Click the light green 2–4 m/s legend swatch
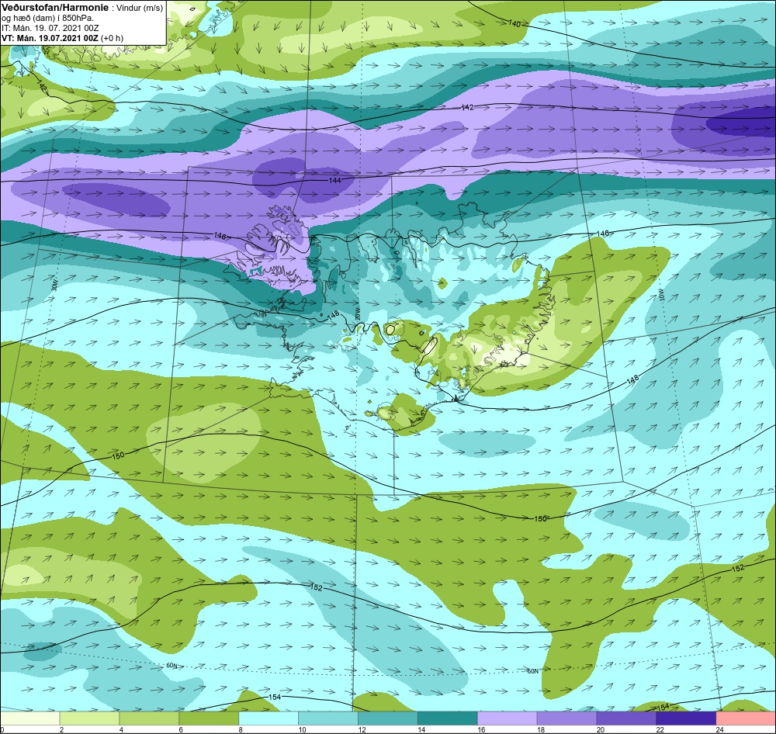Viewport: 776px width, 734px height. click(x=89, y=718)
